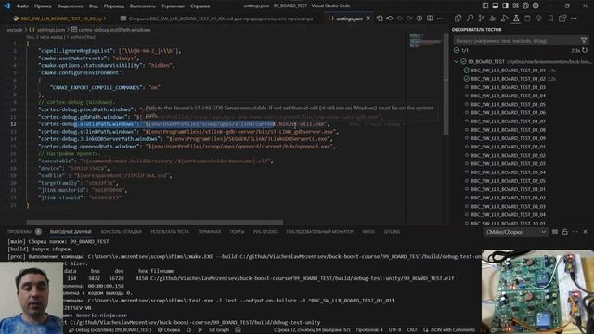
Task: Open editor more actions ellipsis
Action: [439, 19]
